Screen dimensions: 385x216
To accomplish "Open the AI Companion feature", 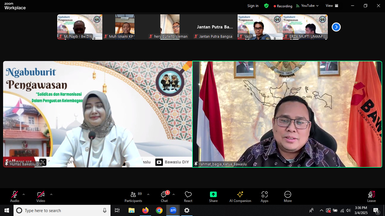I will coord(240,196).
